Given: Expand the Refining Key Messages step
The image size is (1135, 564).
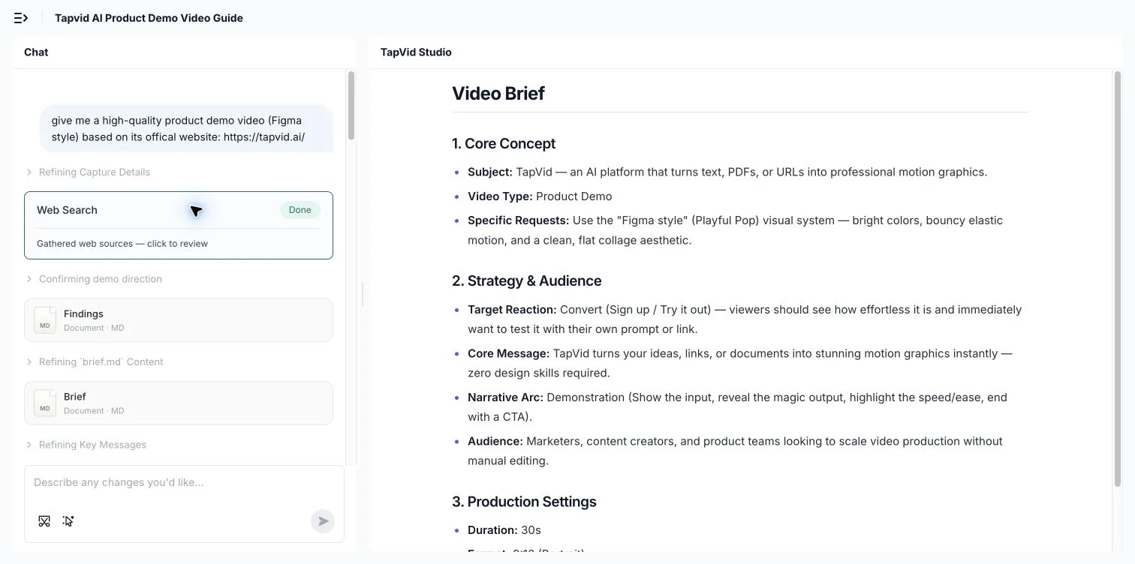Looking at the screenshot, I should (86, 445).
